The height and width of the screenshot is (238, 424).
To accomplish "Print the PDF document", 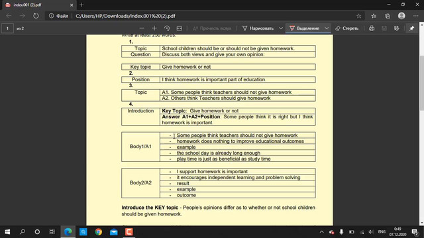I will click(x=372, y=28).
